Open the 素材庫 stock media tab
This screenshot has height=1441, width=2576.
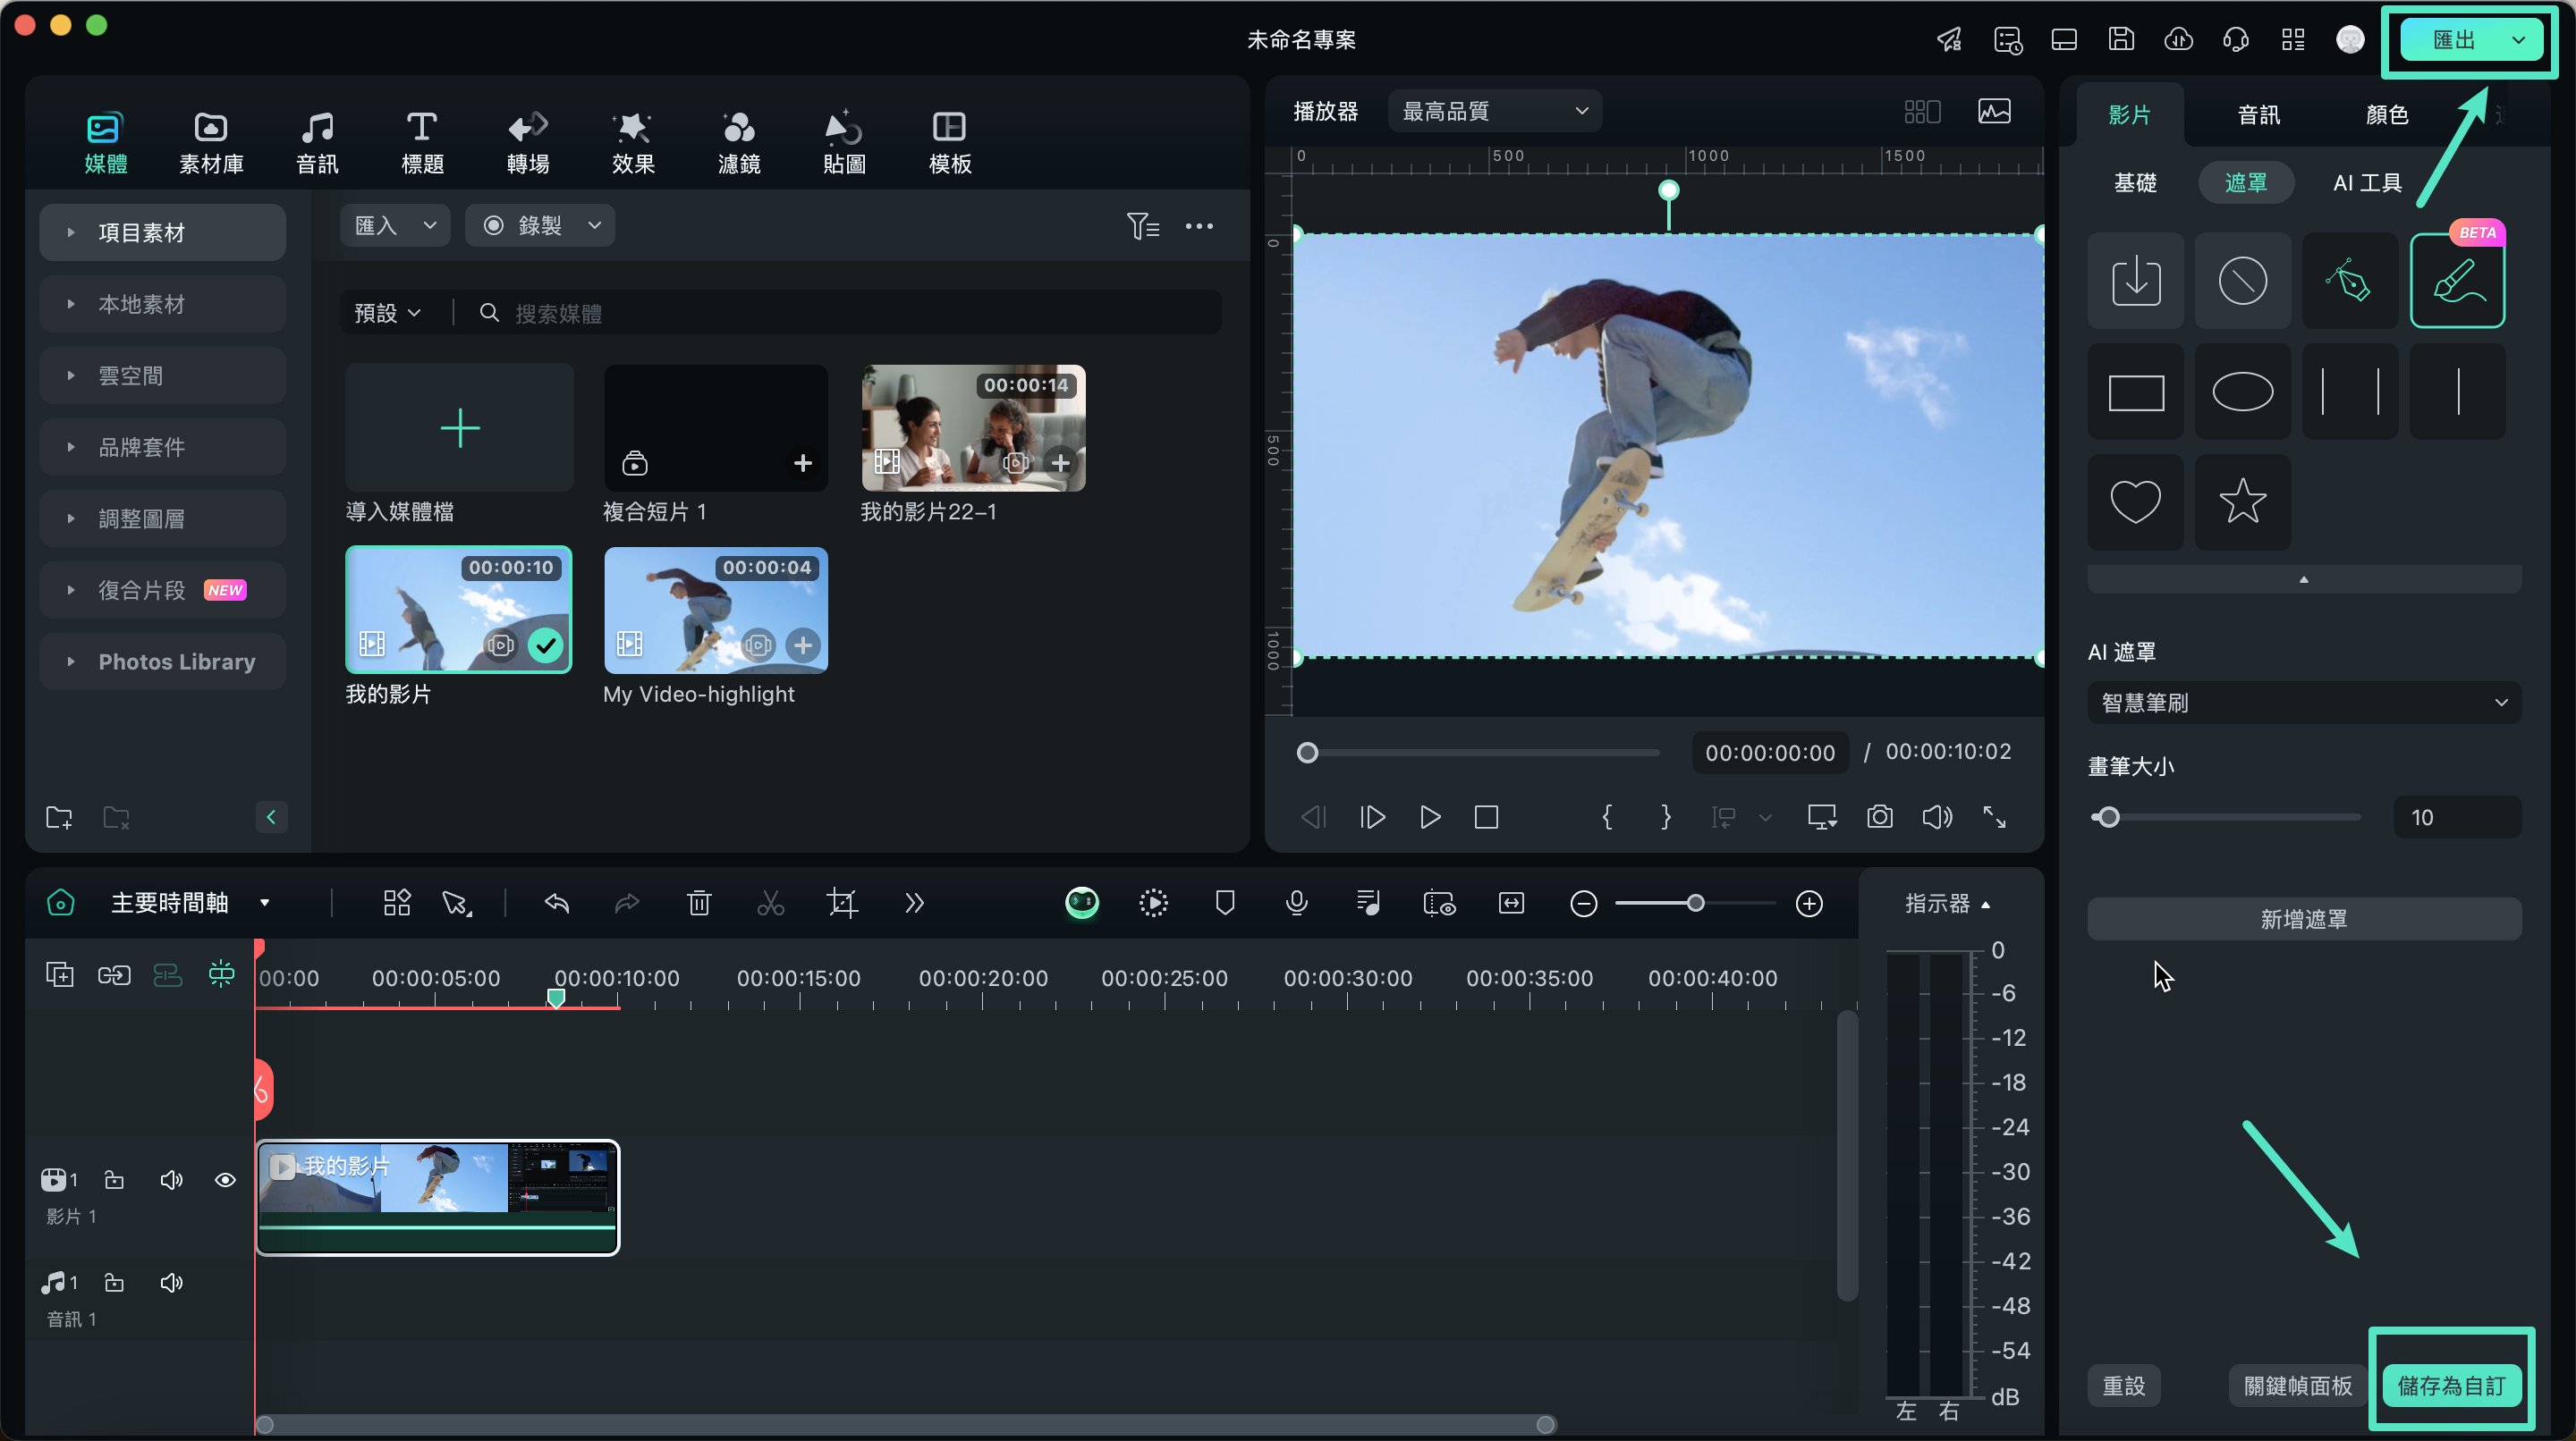tap(211, 142)
